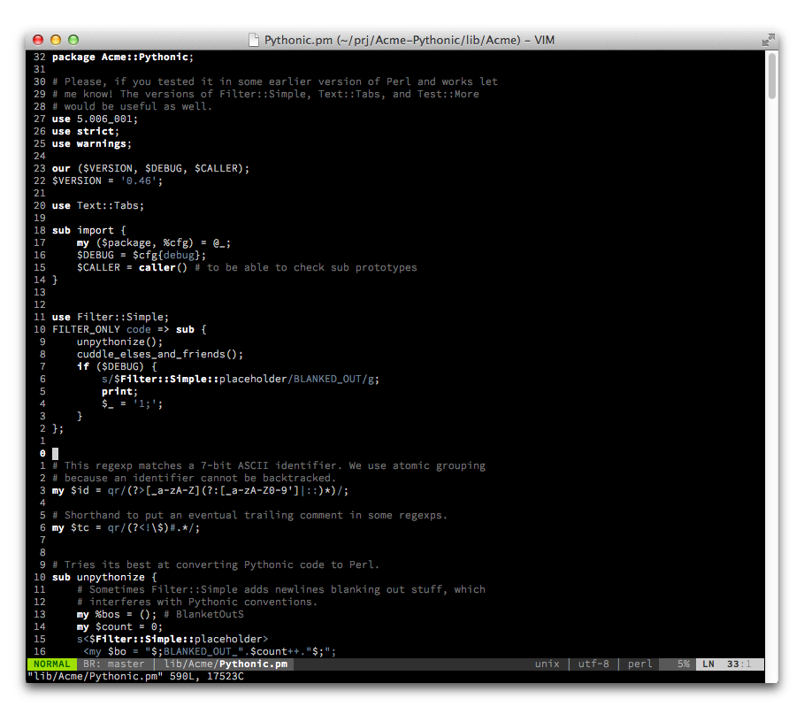The image size is (804, 714).
Task: Click the 5% position indicator
Action: coord(683,664)
